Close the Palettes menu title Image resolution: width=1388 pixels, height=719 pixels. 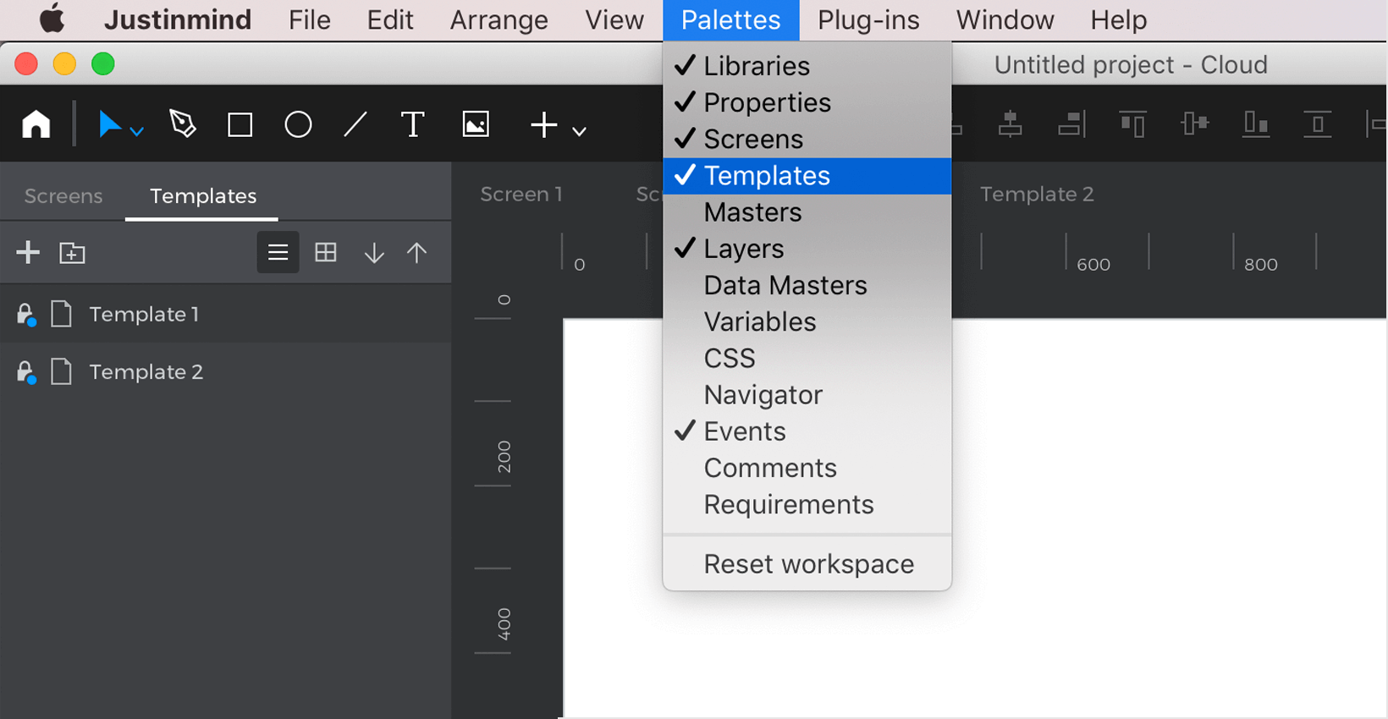pos(731,19)
